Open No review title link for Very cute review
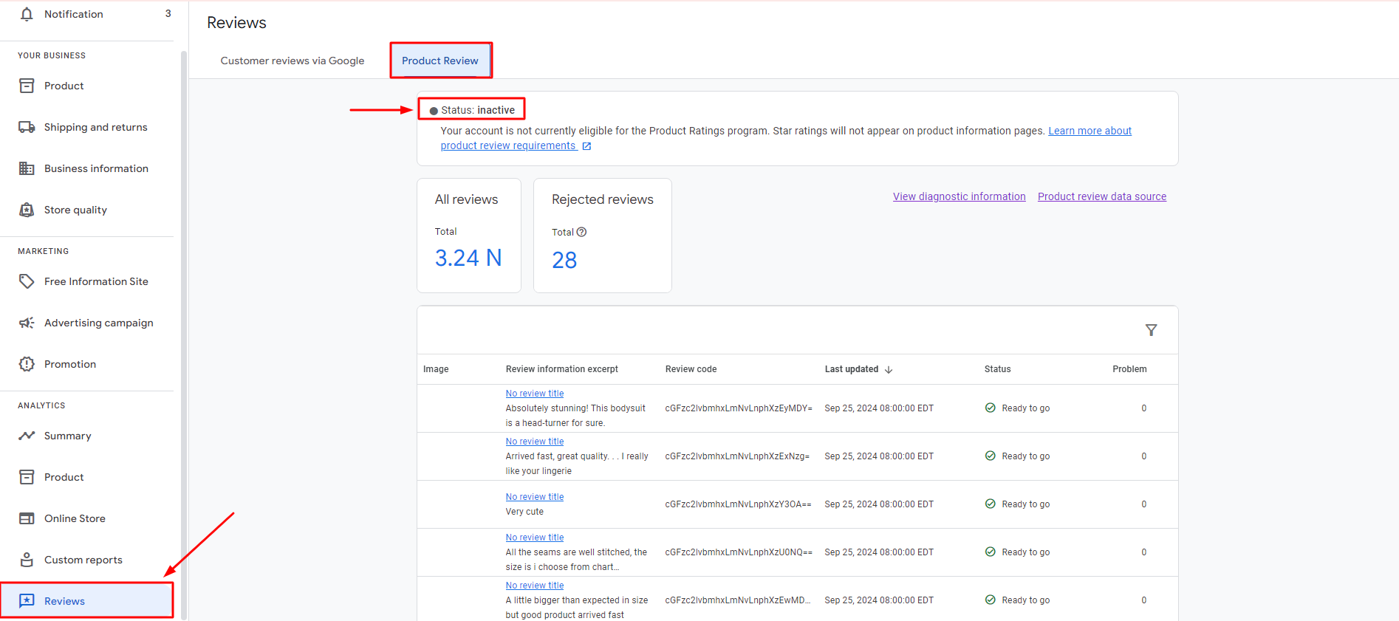The image size is (1399, 621). [535, 497]
